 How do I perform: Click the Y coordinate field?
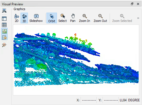[111, 100]
